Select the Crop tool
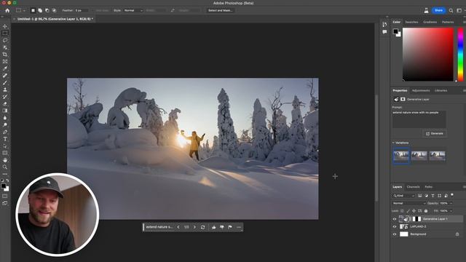 pos(5,55)
